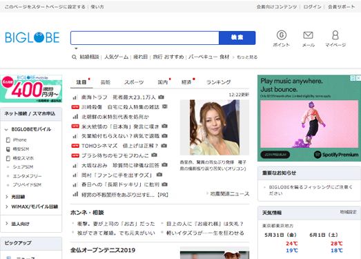Image resolution: width=361 pixels, height=259 pixels.
Task: Open the ログイン link
Action: pyautogui.click(x=312, y=7)
